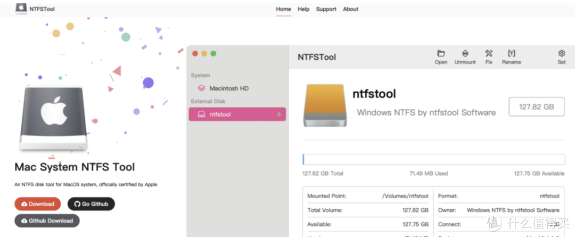
Task: Click the Unmount toolbar icon
Action: click(465, 54)
